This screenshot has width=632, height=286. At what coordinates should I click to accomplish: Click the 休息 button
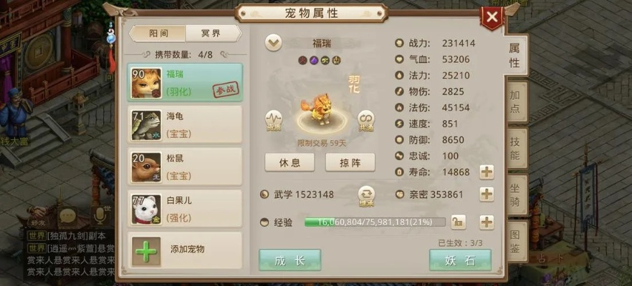point(289,162)
